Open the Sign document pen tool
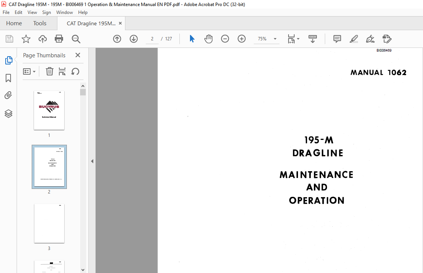423x273 pixels. (x=370, y=39)
